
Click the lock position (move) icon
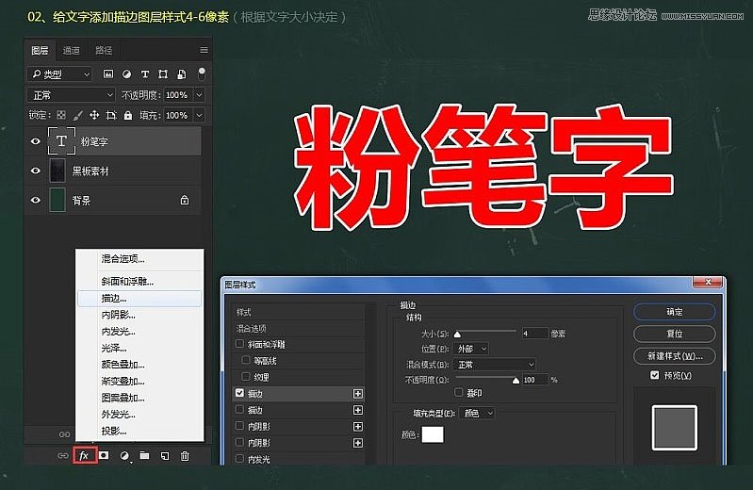(95, 115)
